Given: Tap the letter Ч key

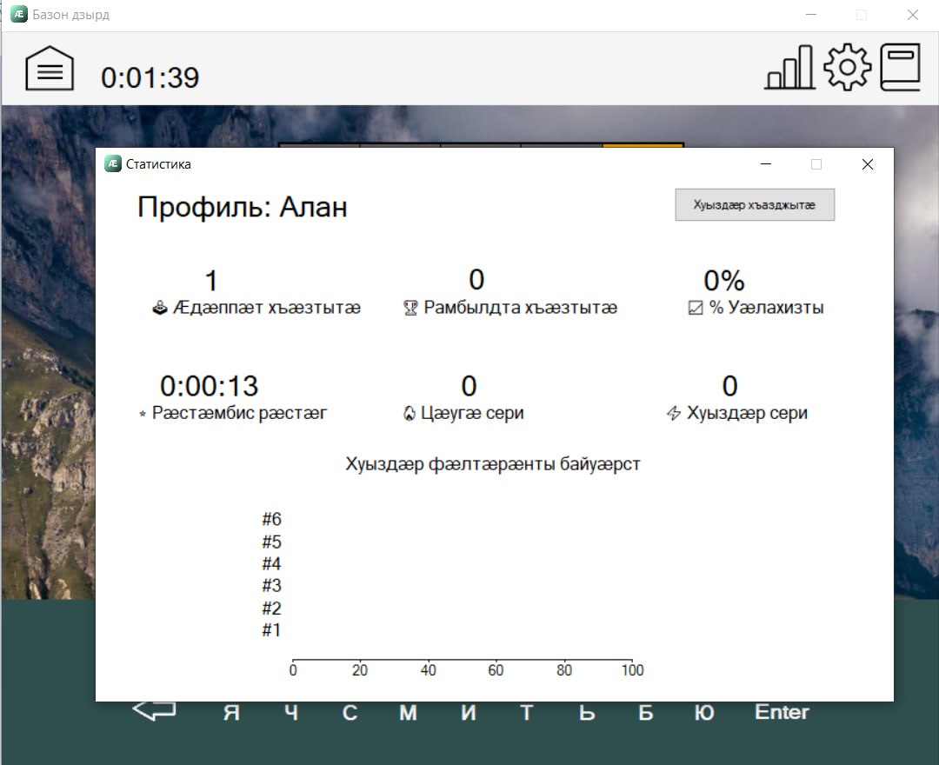Looking at the screenshot, I should click(291, 714).
